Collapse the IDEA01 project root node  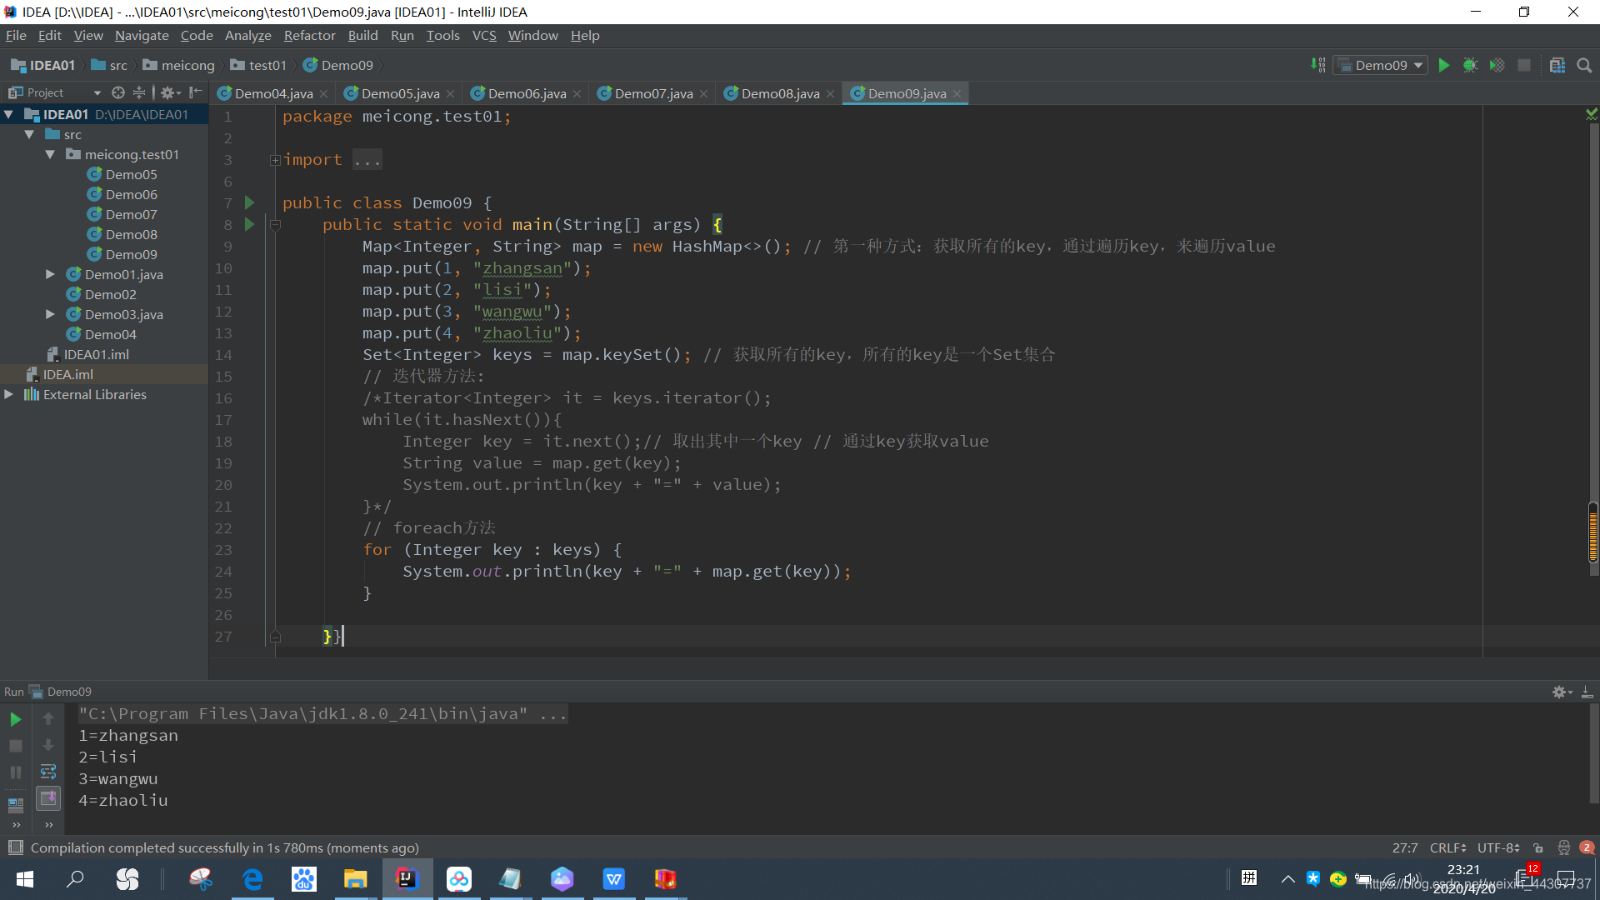click(x=9, y=114)
